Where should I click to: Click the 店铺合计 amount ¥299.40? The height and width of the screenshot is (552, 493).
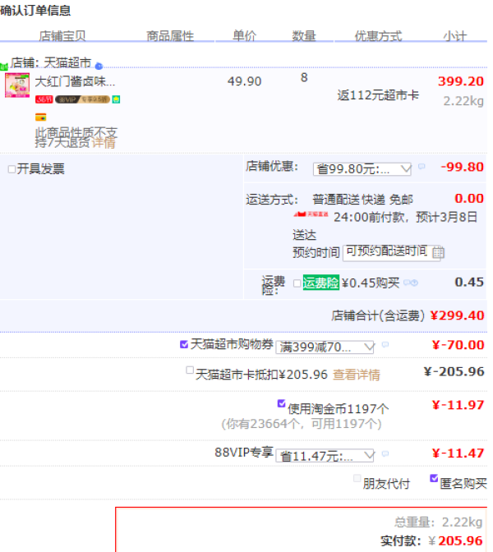[457, 315]
